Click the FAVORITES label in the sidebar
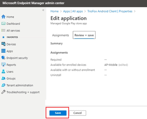This screenshot has width=147, height=119. point(12,37)
